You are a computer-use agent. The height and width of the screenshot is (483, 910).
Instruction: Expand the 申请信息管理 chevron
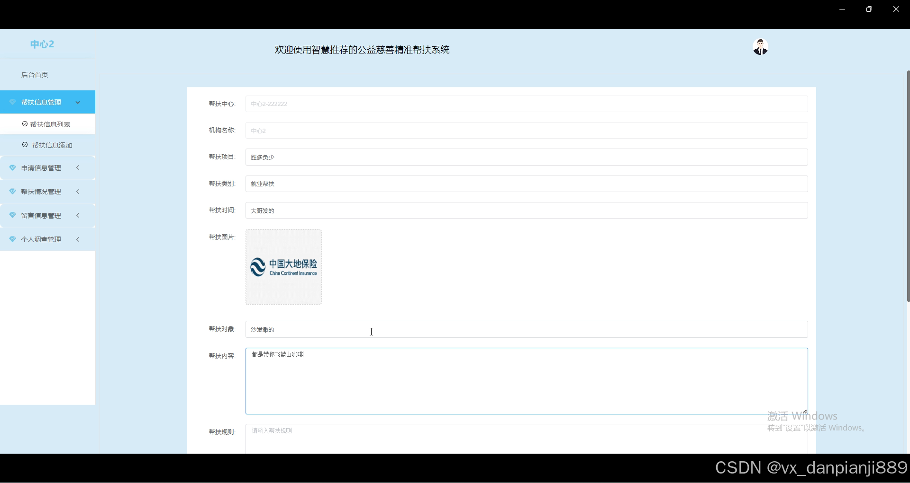[x=78, y=167]
